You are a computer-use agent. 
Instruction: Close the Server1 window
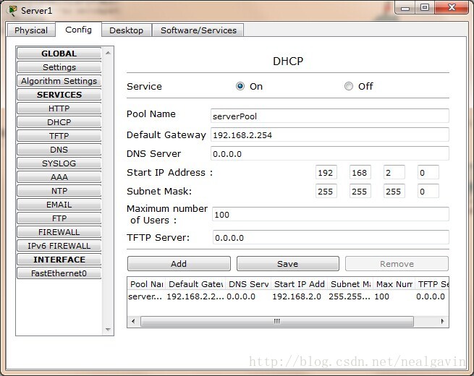[x=452, y=7]
